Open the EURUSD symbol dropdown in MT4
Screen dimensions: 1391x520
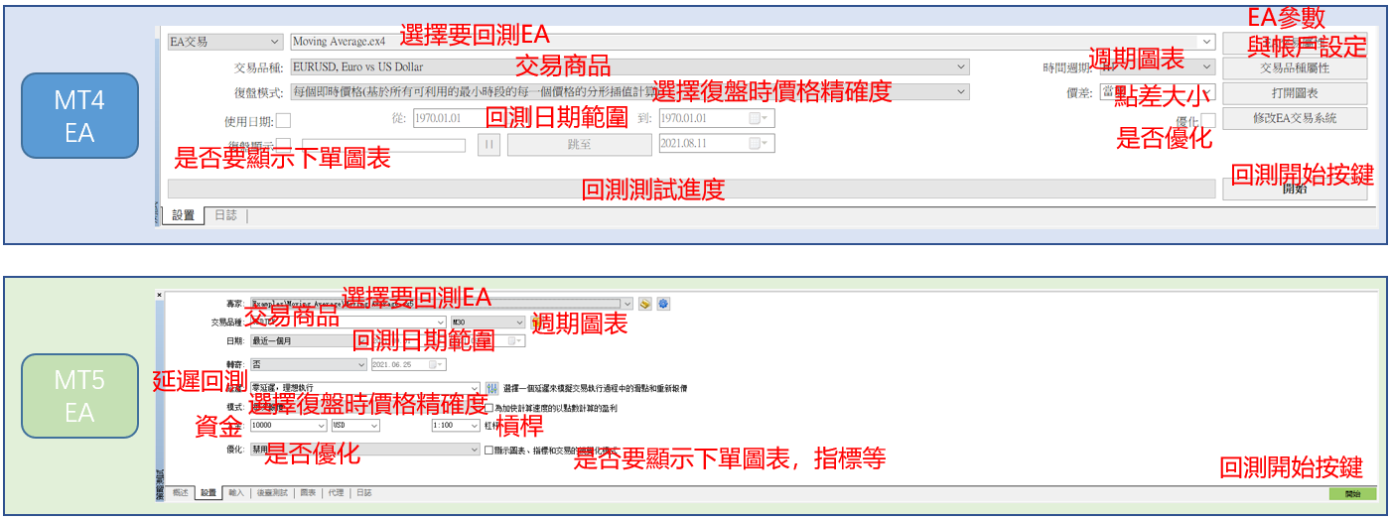(629, 67)
